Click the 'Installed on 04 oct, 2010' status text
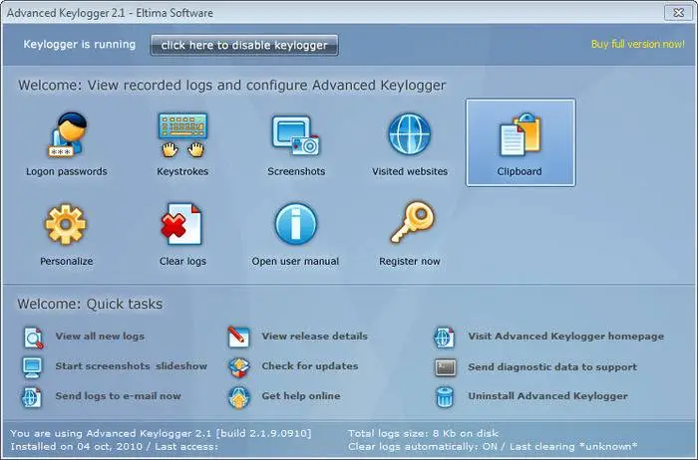Viewport: 698px width, 460px height. 77,447
